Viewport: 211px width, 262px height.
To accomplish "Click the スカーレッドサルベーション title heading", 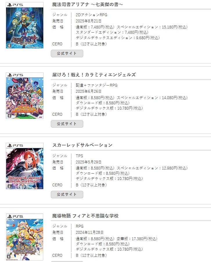I will [82, 145].
